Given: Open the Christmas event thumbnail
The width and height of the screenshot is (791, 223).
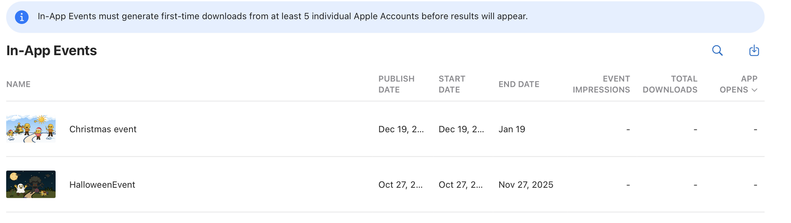Looking at the screenshot, I should [x=31, y=129].
